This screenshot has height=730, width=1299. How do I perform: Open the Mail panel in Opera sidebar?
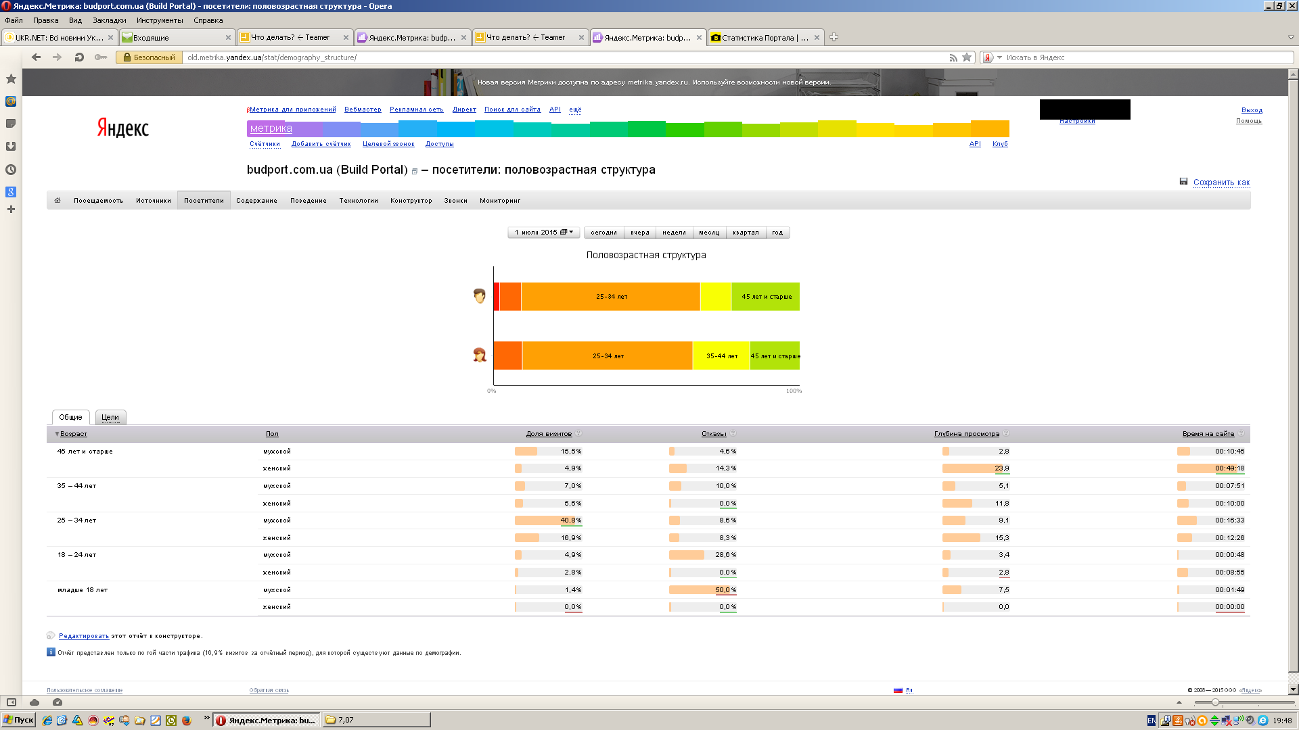tap(11, 101)
